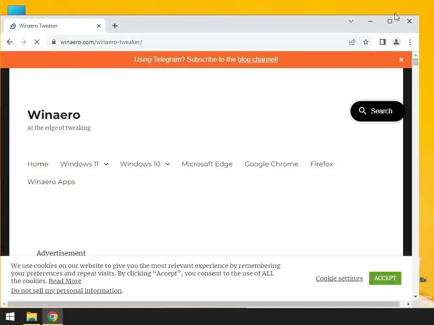The image size is (434, 325).
Task: Click the vertical scrollbar up arrow
Action: point(415,55)
